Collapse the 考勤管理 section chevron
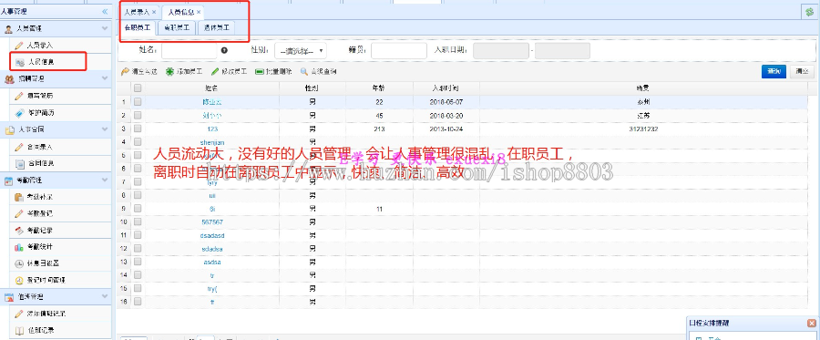Viewport: 820px width, 340px height. click(105, 180)
